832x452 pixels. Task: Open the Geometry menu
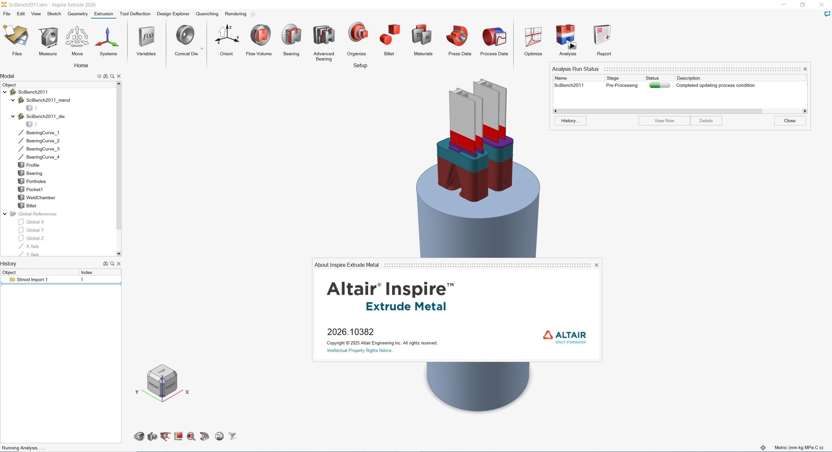(x=77, y=14)
